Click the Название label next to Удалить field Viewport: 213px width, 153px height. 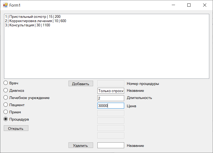(135, 146)
